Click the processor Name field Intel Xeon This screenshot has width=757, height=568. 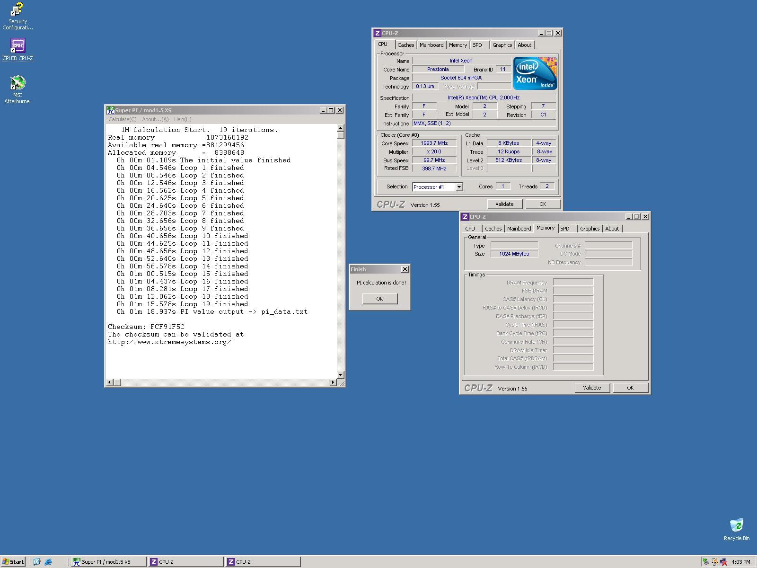click(x=461, y=61)
